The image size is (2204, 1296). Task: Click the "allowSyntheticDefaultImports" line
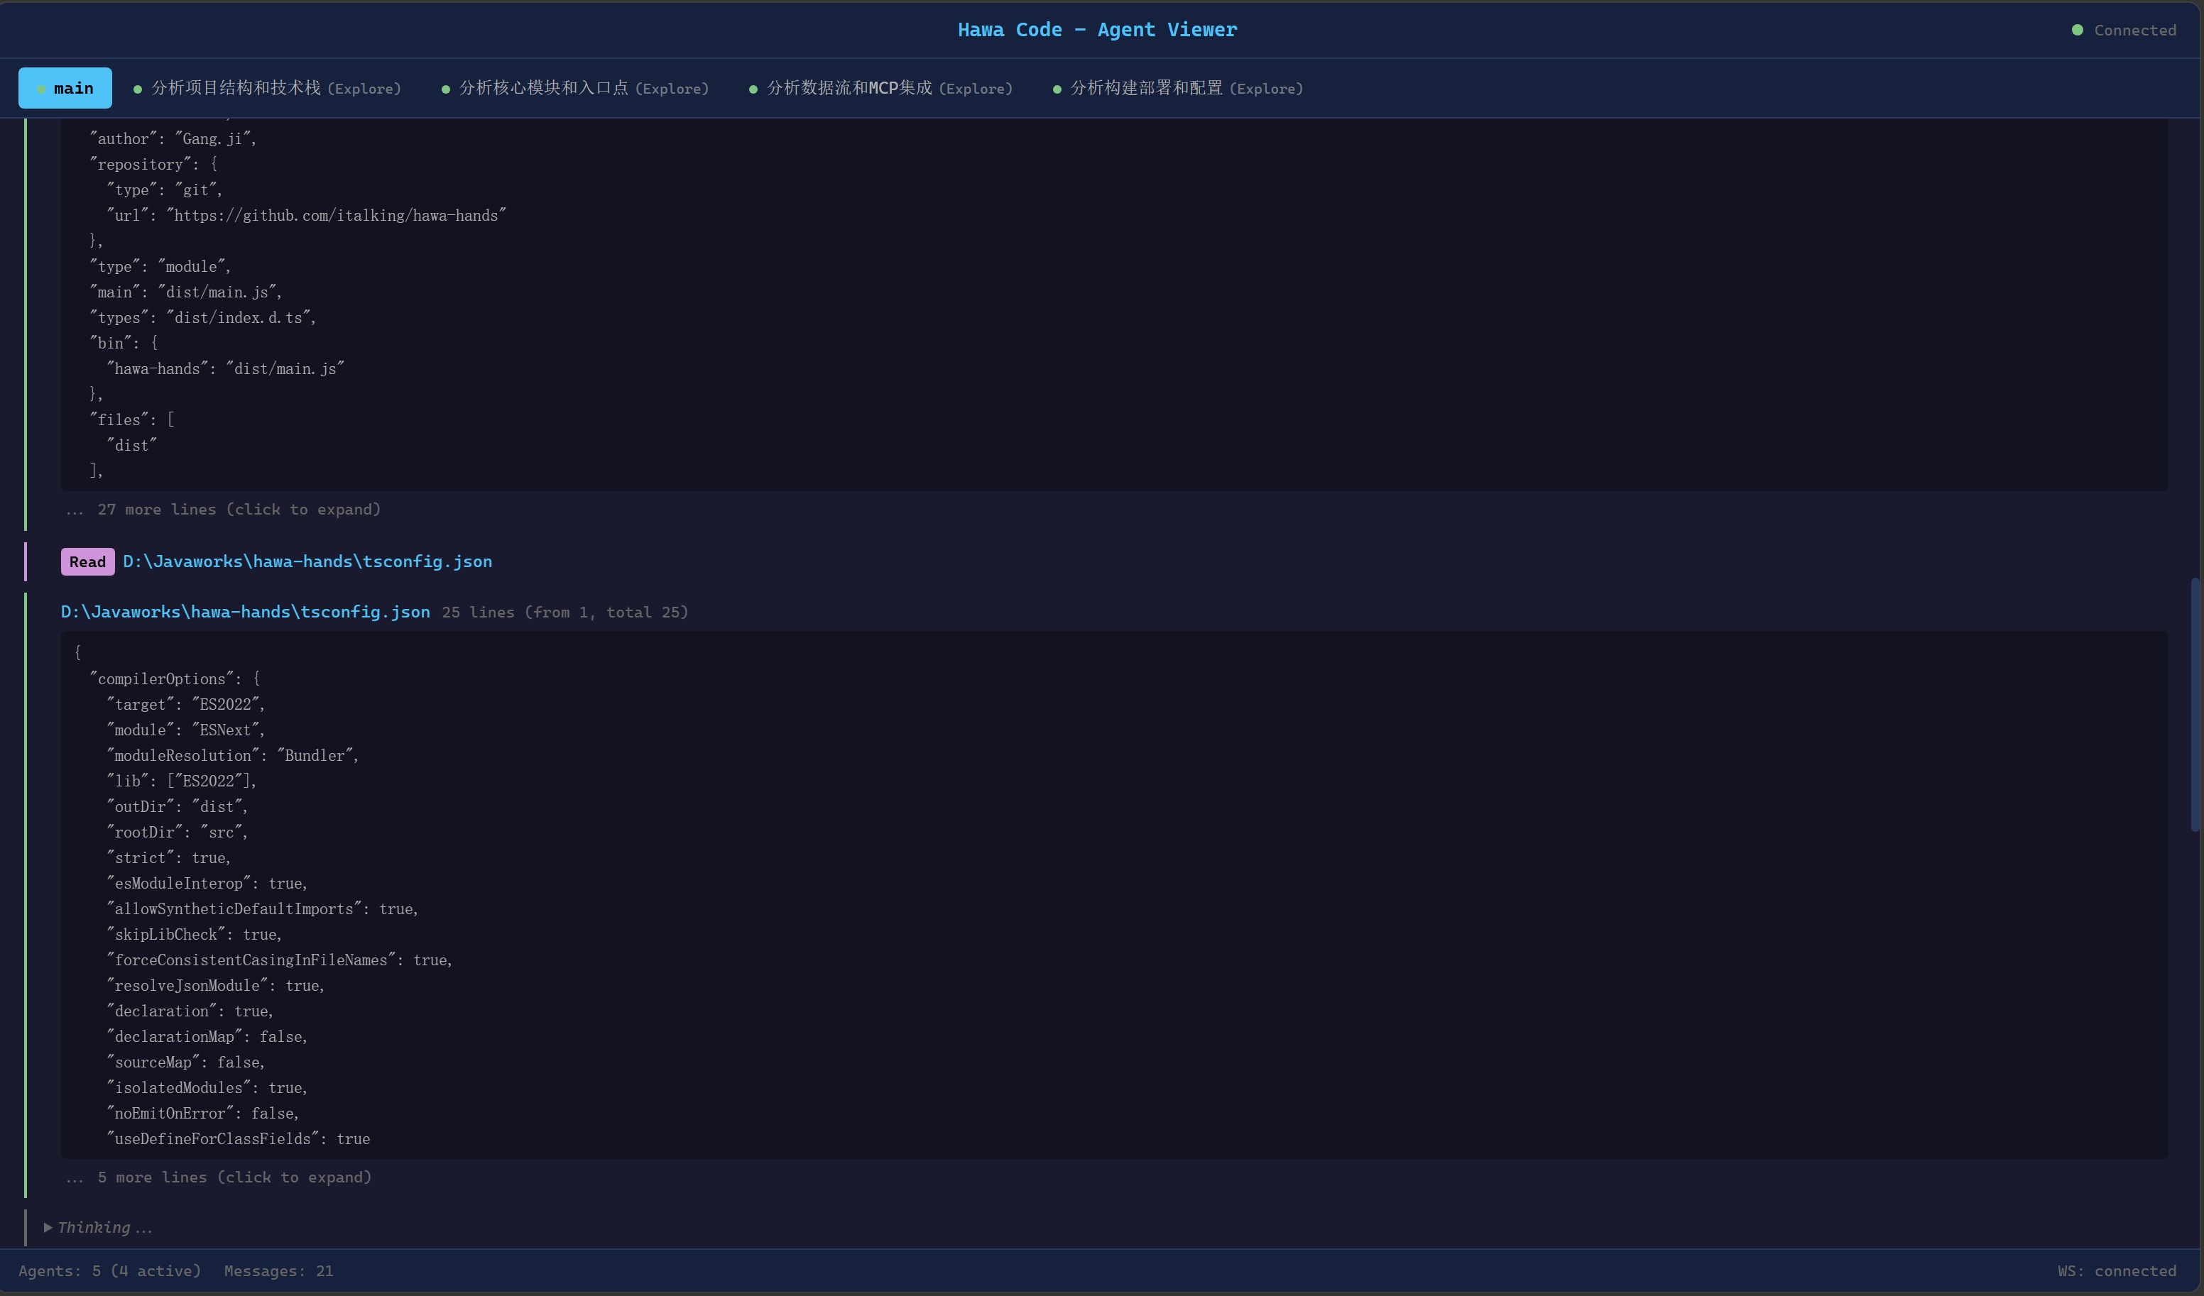[x=263, y=909]
